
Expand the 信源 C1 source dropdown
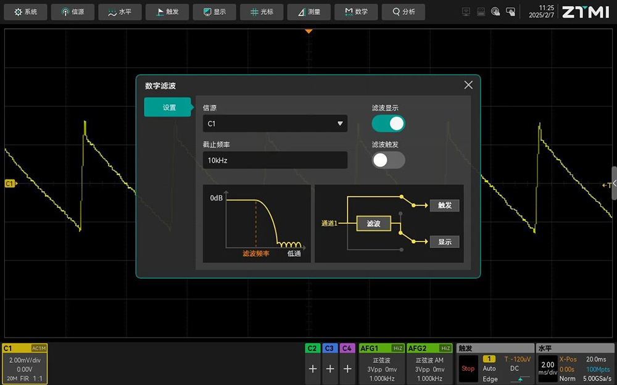(x=275, y=123)
